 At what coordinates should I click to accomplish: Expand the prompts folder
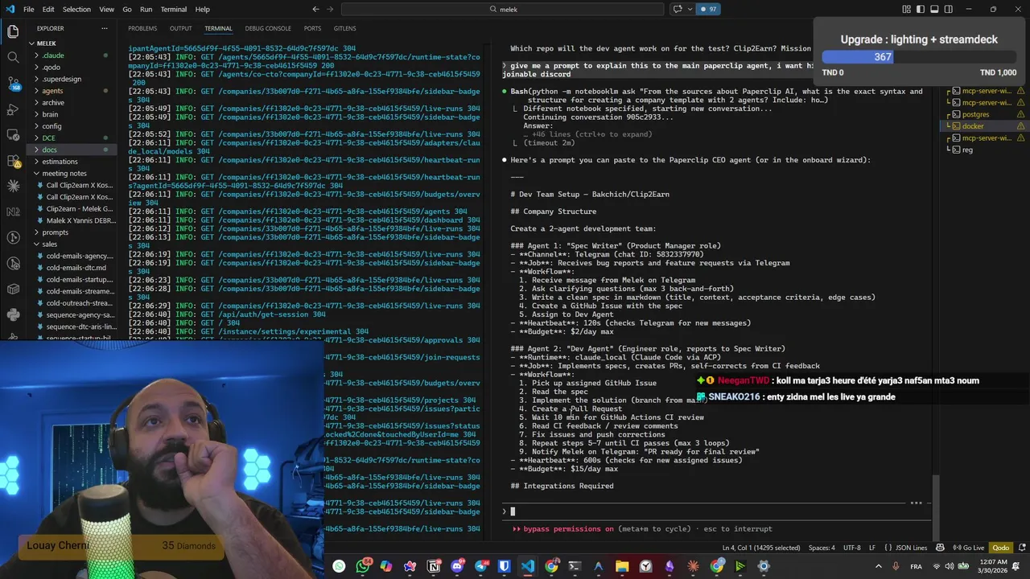point(55,232)
